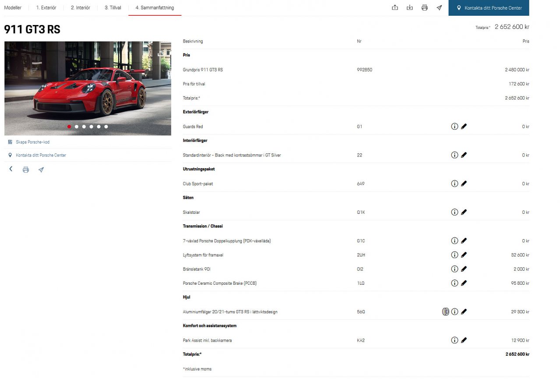Edit the PDK-växellåda transmission

[x=464, y=241]
